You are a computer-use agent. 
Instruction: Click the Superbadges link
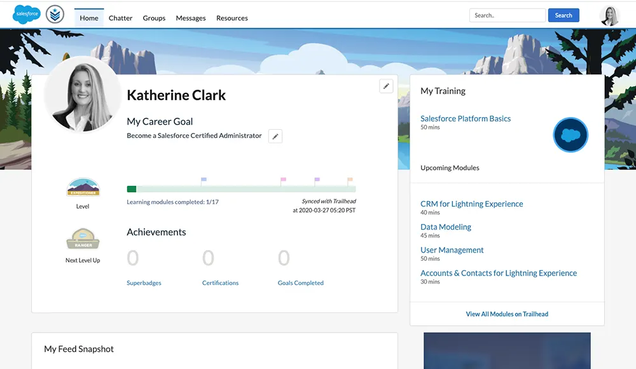[x=144, y=283]
